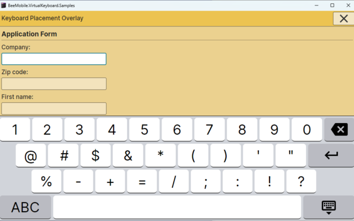Tap the - minus key
This screenshot has width=354, height=221.
[x=78, y=181]
